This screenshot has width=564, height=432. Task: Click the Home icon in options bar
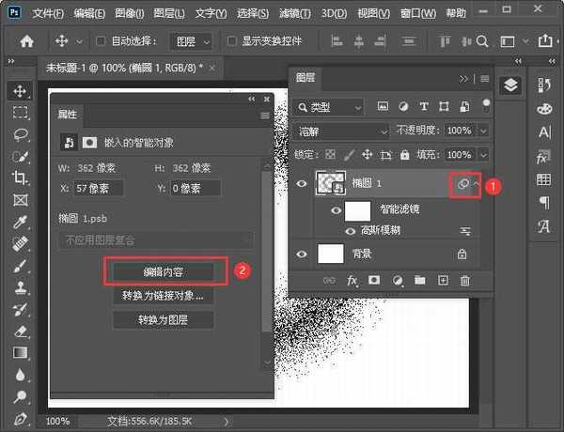27,41
